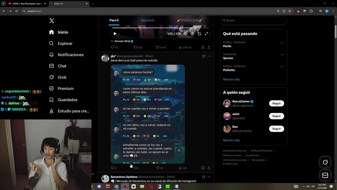The width and height of the screenshot is (337, 190).
Task: Like the video post with 9 mil likes
Action: coord(161,47)
